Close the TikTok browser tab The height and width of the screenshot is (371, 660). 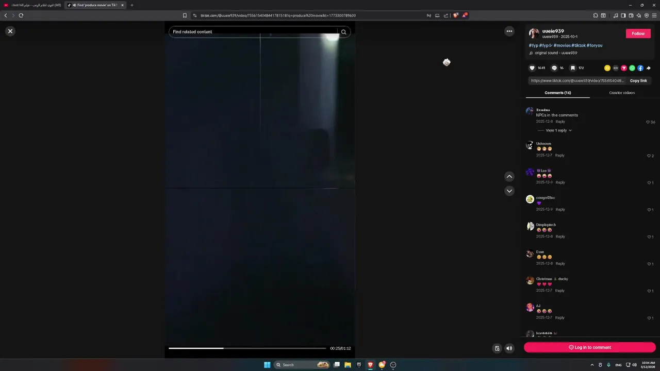pyautogui.click(x=122, y=5)
